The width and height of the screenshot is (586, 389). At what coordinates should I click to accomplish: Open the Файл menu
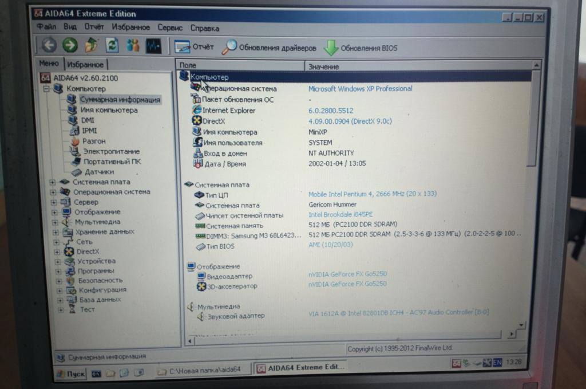46,26
